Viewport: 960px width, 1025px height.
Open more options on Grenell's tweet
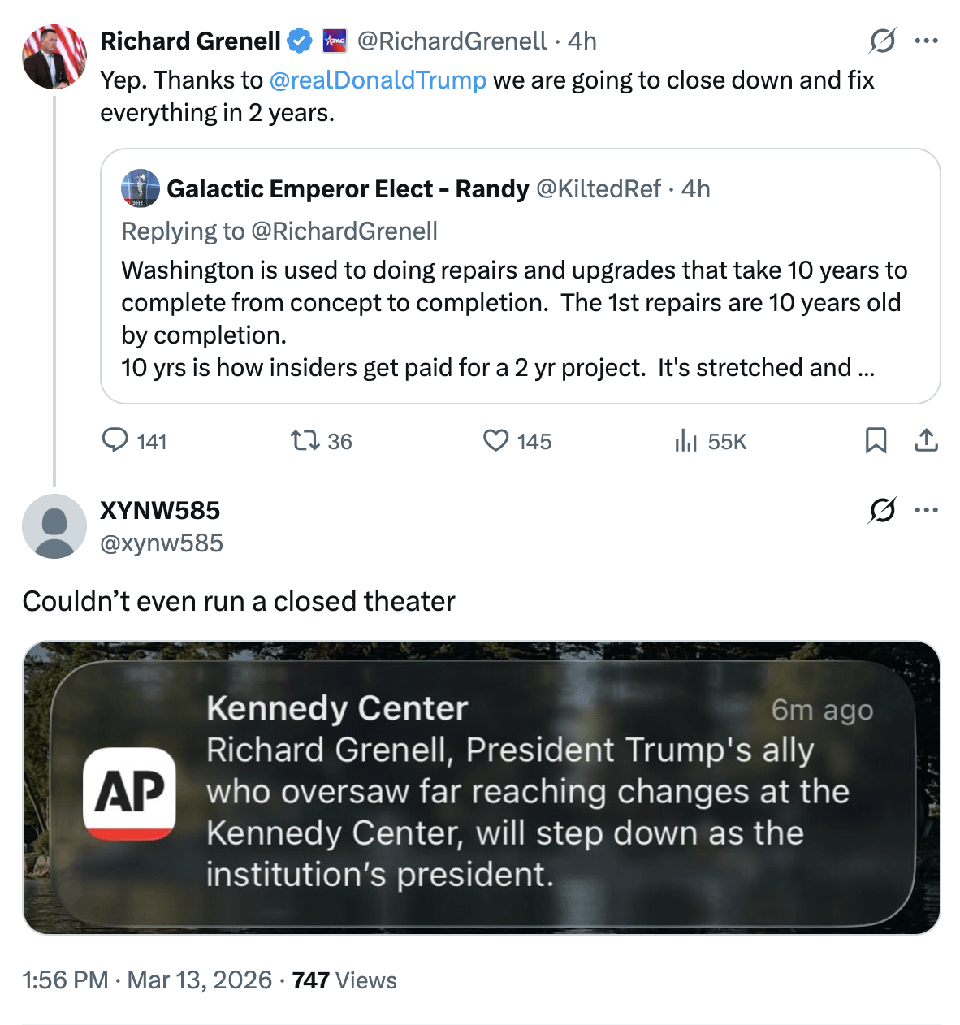926,41
